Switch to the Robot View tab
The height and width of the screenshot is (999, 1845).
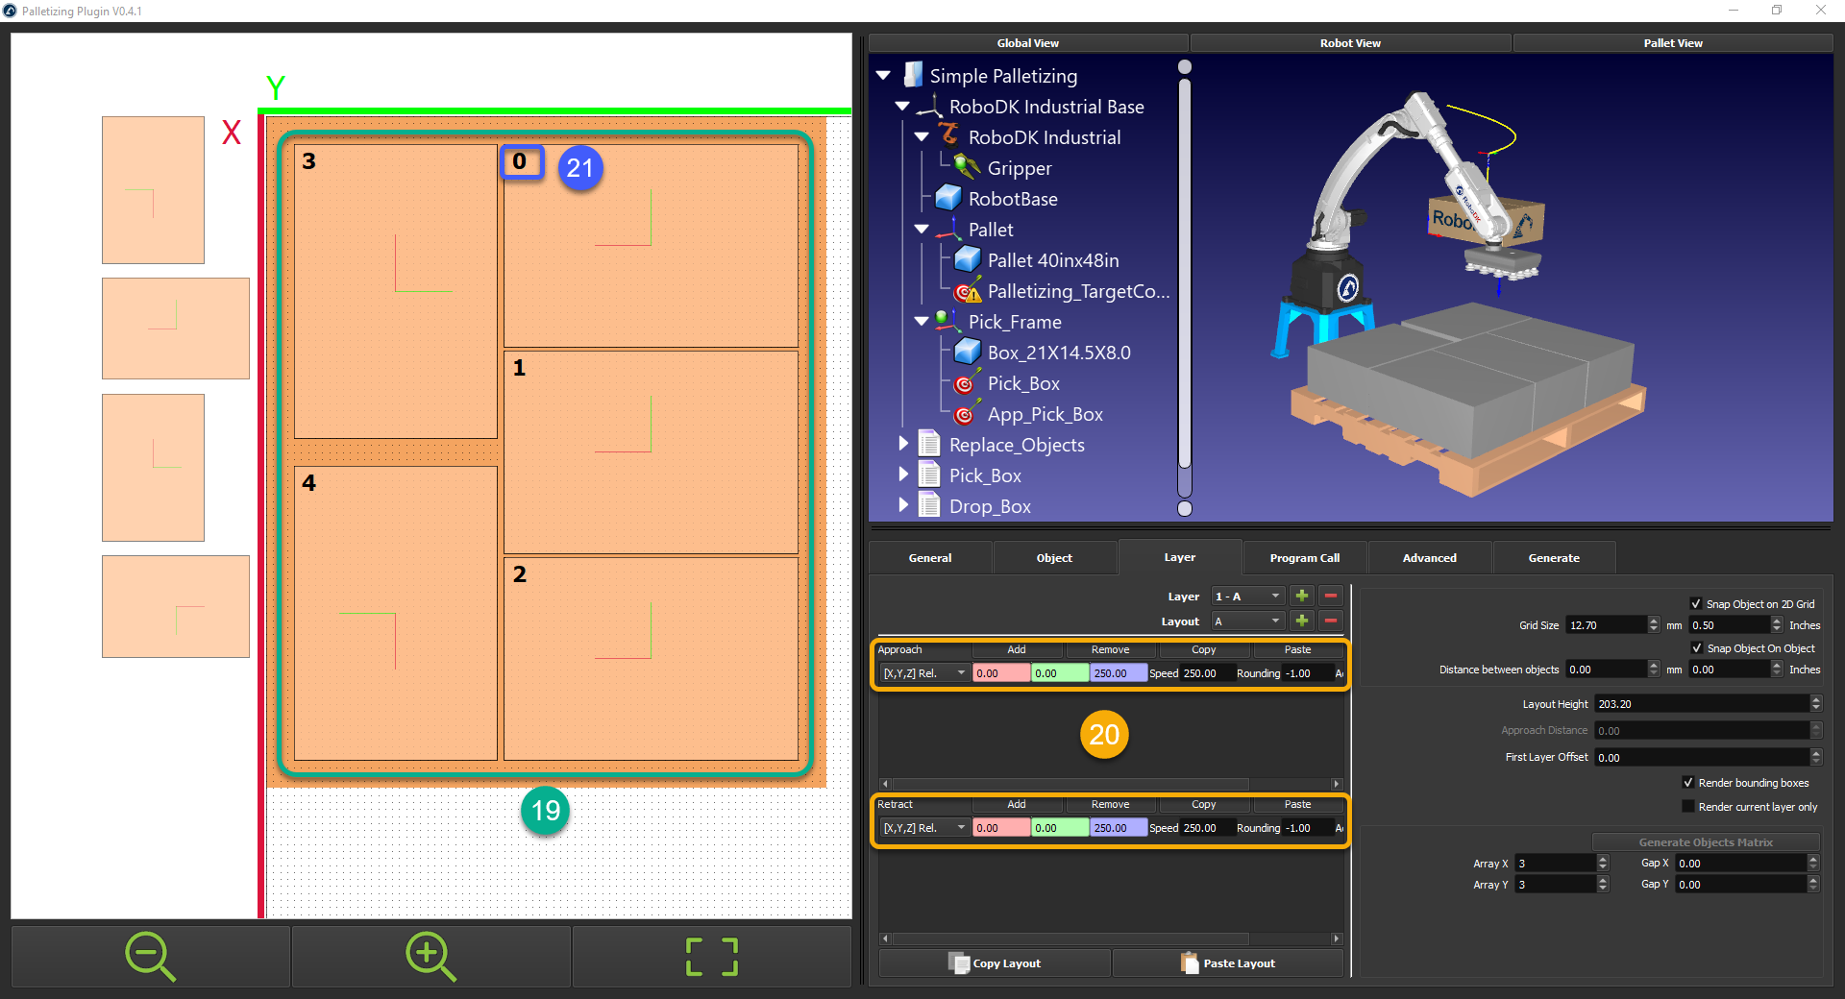1349,42
